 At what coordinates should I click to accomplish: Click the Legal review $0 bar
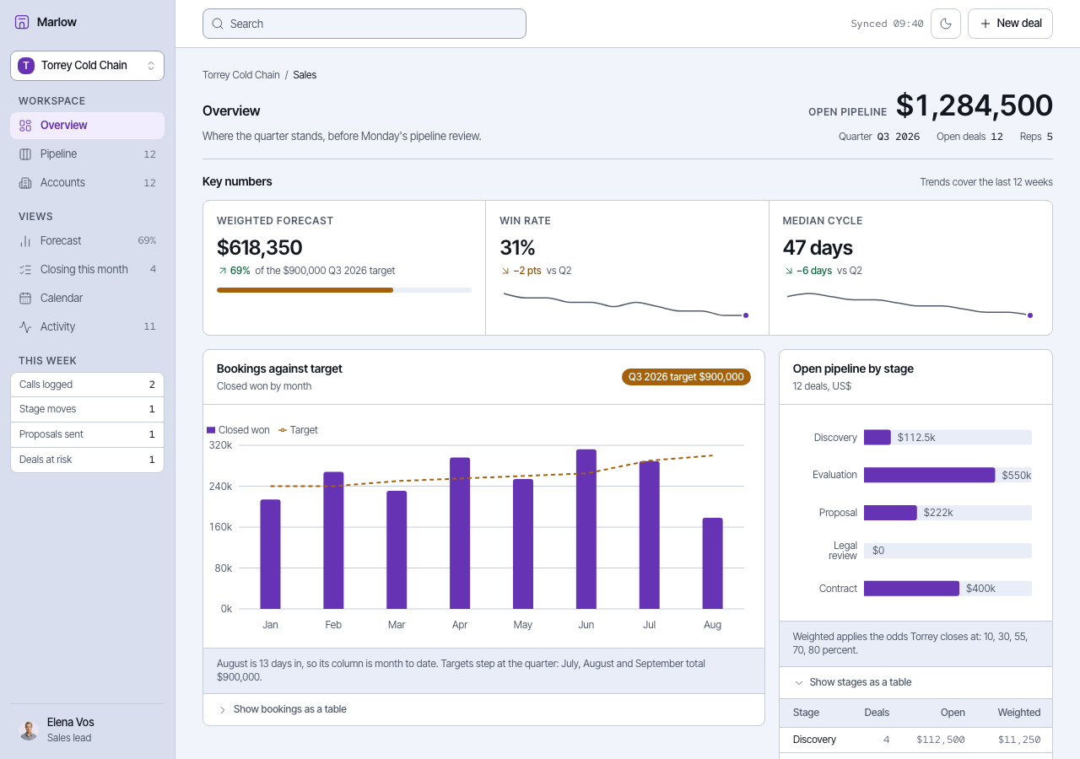(x=948, y=551)
